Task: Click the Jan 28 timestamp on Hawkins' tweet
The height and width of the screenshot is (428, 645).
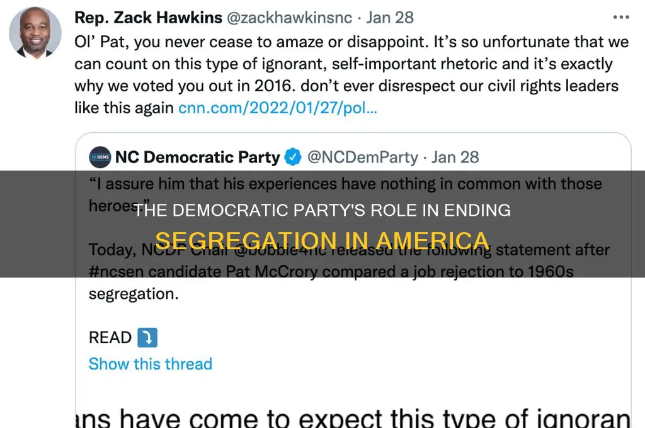Action: 389,18
